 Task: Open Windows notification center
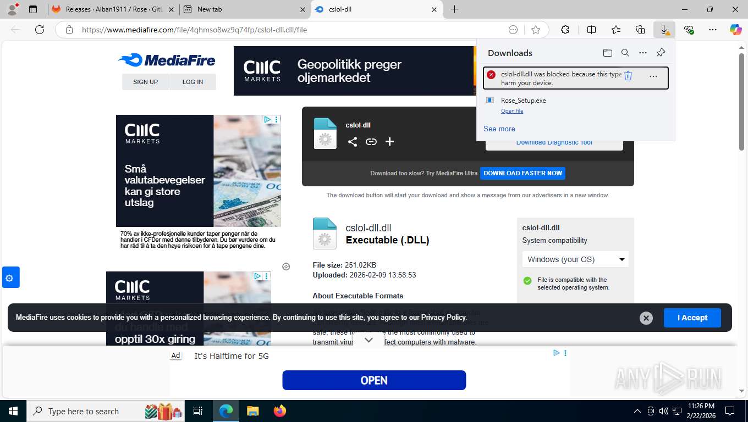(730, 411)
